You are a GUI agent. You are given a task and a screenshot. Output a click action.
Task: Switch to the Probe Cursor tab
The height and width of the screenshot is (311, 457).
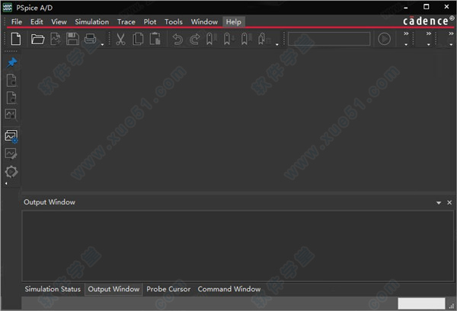168,289
